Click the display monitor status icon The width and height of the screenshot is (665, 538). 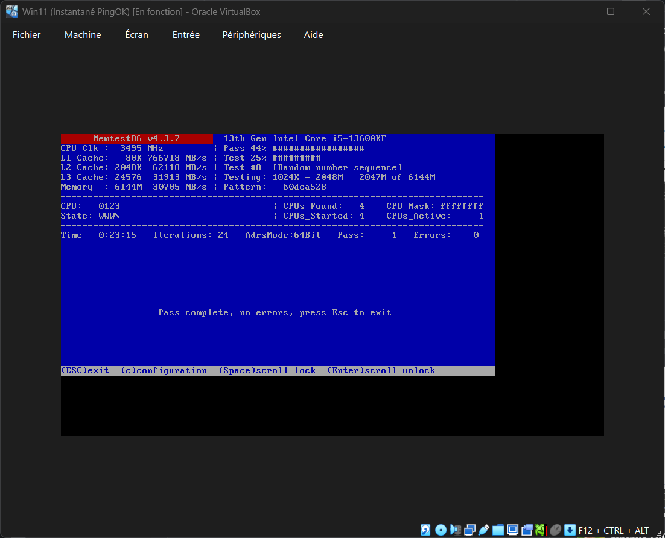[x=512, y=530]
